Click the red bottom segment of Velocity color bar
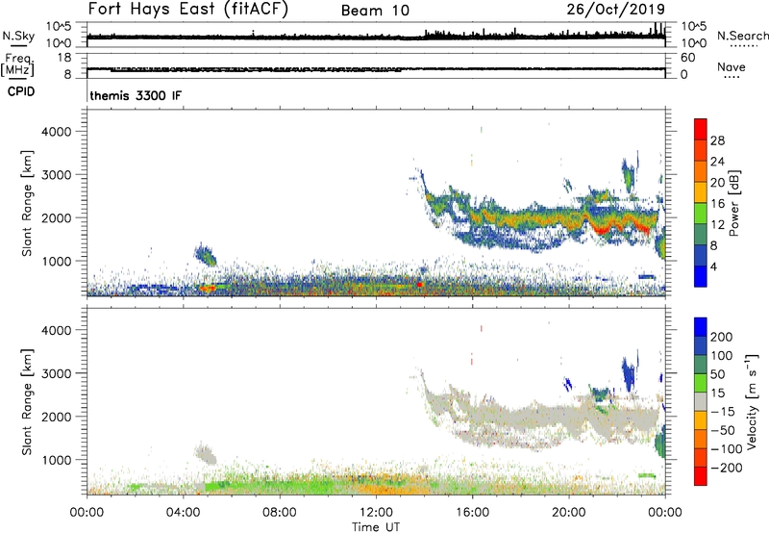The width and height of the screenshot is (769, 533). click(x=701, y=476)
